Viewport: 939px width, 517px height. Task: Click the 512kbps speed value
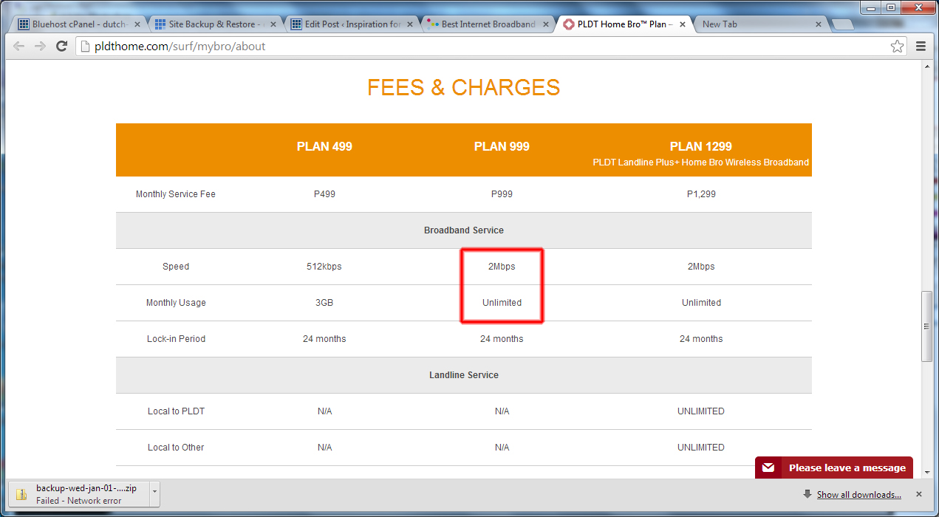tap(324, 267)
